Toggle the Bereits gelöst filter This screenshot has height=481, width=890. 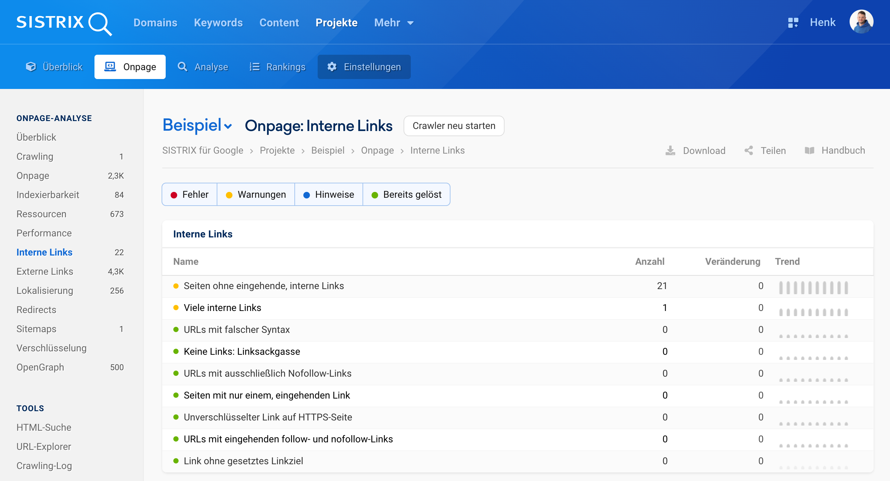point(406,194)
